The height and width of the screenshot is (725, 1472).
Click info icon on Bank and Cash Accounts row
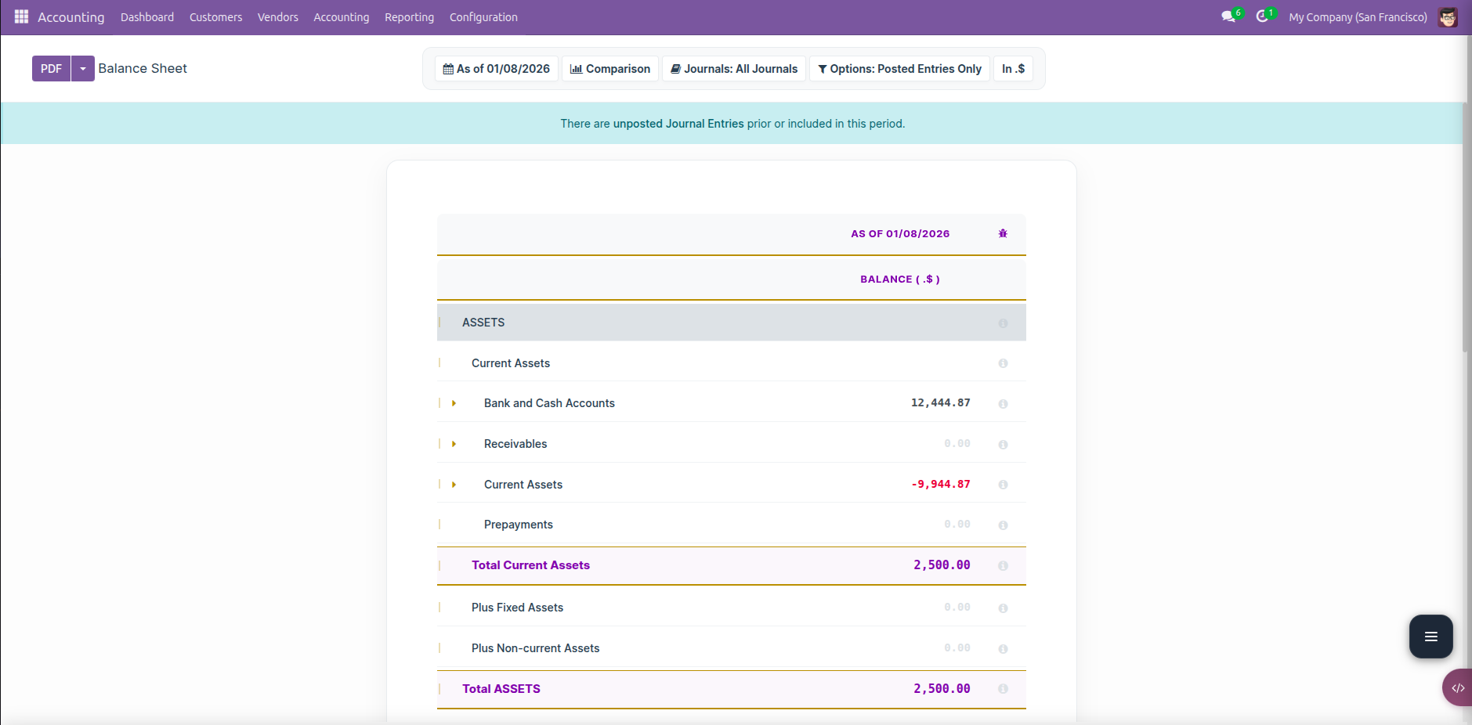point(1003,404)
